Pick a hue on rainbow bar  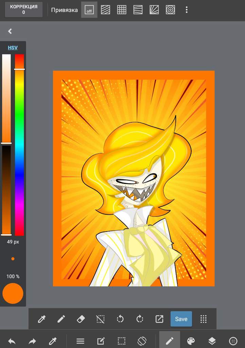pos(19,145)
